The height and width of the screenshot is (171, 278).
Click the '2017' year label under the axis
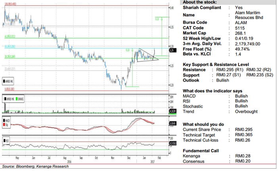[x=152, y=162]
